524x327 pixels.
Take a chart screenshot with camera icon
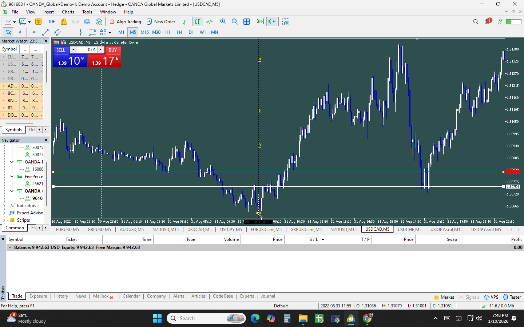click(286, 22)
